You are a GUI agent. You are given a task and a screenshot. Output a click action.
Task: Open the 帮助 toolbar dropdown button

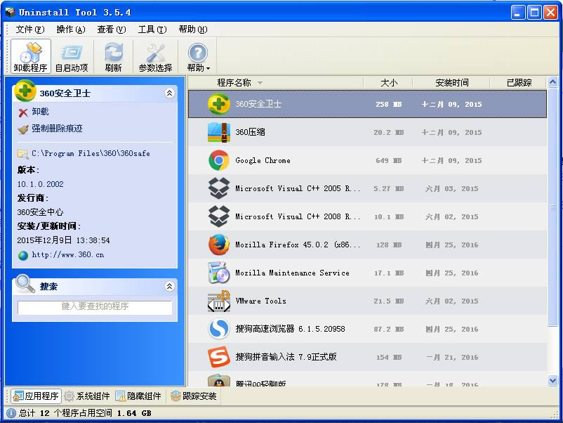(198, 56)
